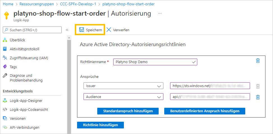Open Logik-App-Designer in sidebar
273x134 pixels.
coord(26,100)
